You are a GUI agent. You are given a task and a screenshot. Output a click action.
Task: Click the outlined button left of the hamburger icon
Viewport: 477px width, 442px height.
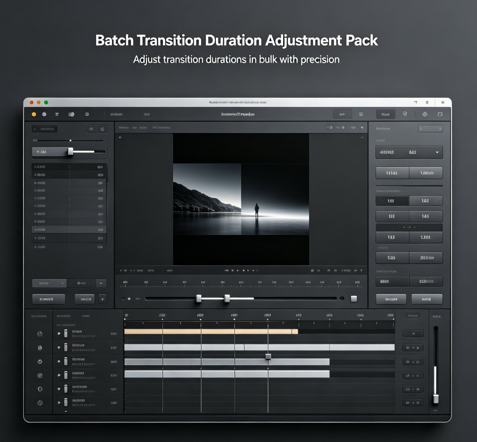342,114
